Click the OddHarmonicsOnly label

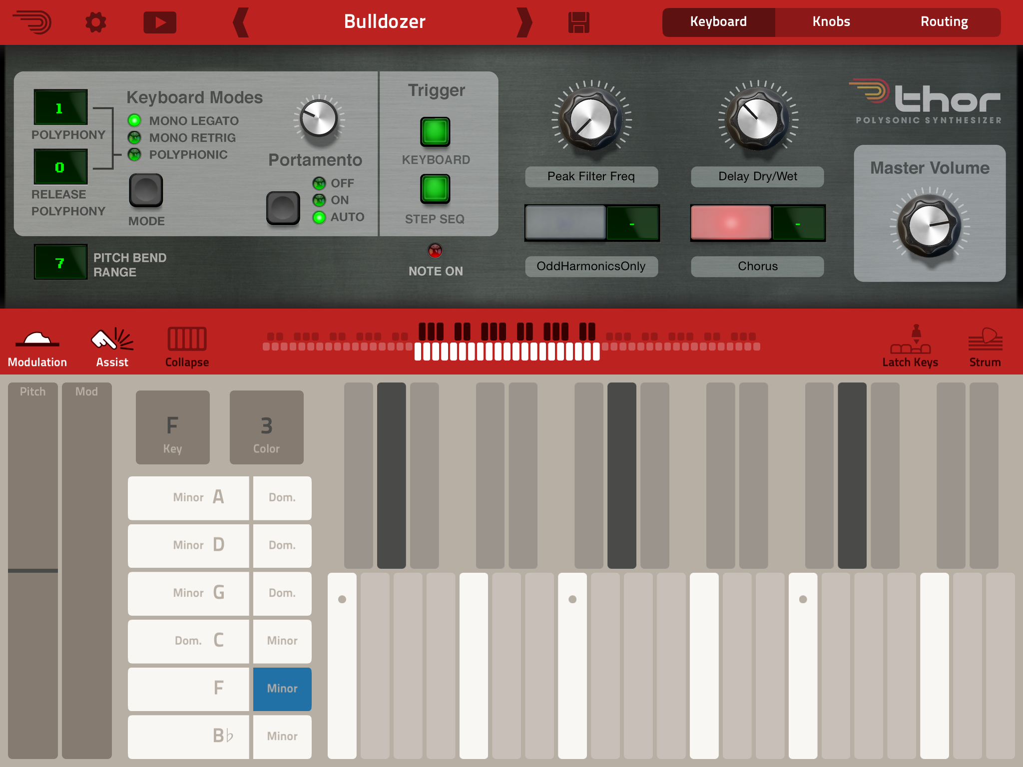(591, 266)
